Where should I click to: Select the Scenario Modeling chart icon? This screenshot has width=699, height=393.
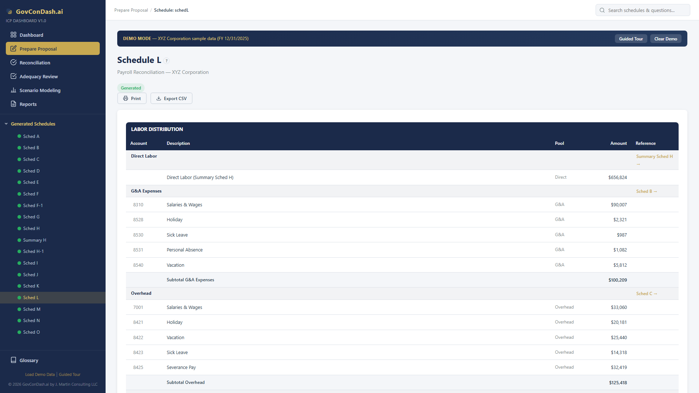13,90
